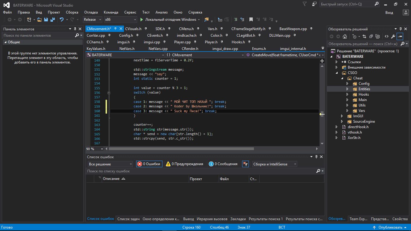The image size is (411, 231).
Task: Open Find in Files toolbar icon
Action: click(x=206, y=20)
